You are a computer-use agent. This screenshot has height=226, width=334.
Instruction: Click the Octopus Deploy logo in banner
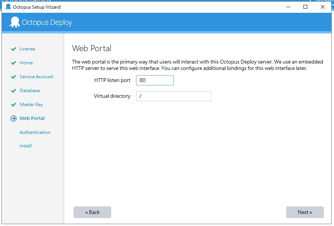coord(41,22)
